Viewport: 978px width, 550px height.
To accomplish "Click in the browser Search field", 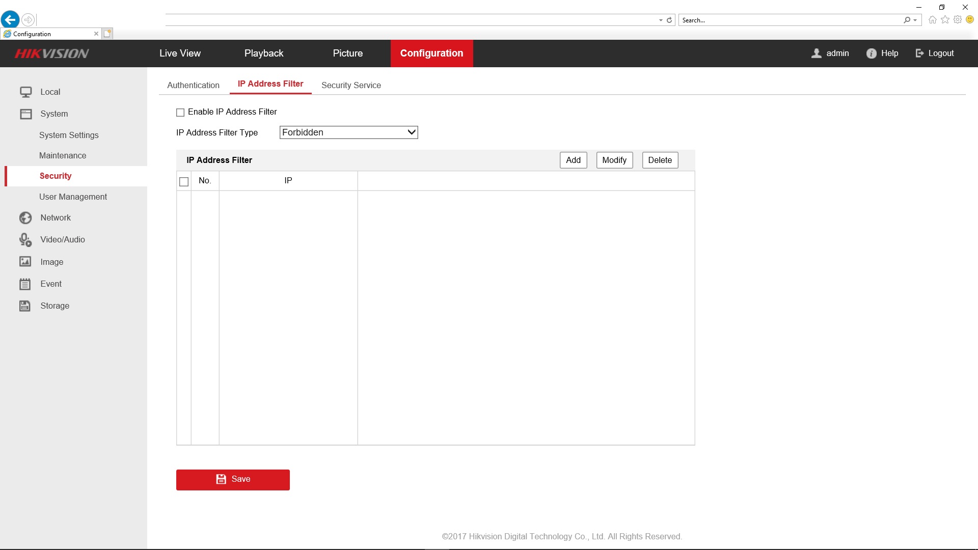I will [790, 20].
